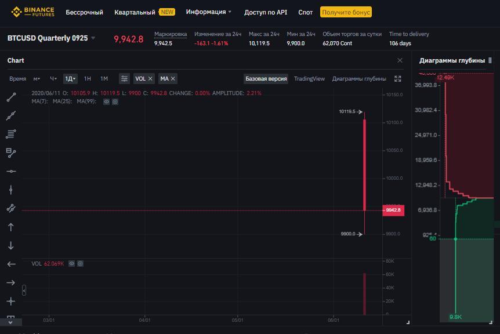Viewport: 500px width, 334px height.
Task: Close the Chart panel
Action: [x=400, y=60]
